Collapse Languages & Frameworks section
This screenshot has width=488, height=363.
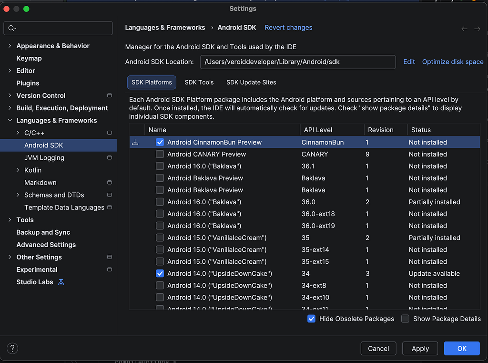pyautogui.click(x=10, y=120)
